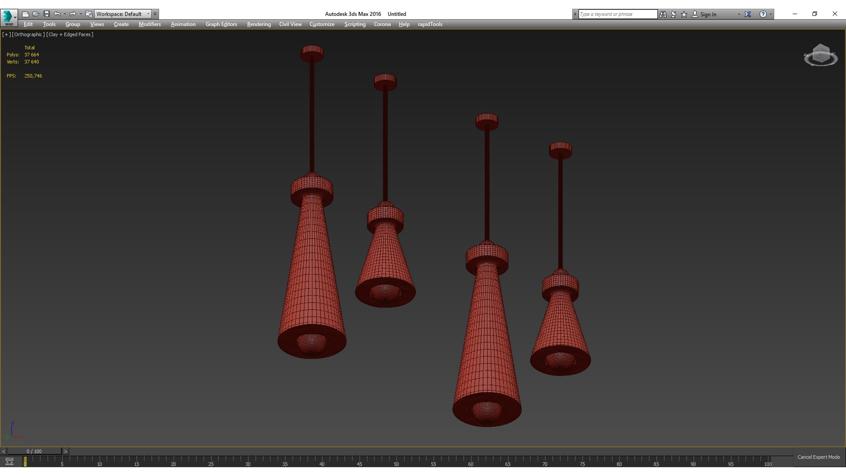The height and width of the screenshot is (476, 846).
Task: Click the FPS value 250,746
Action: click(33, 76)
